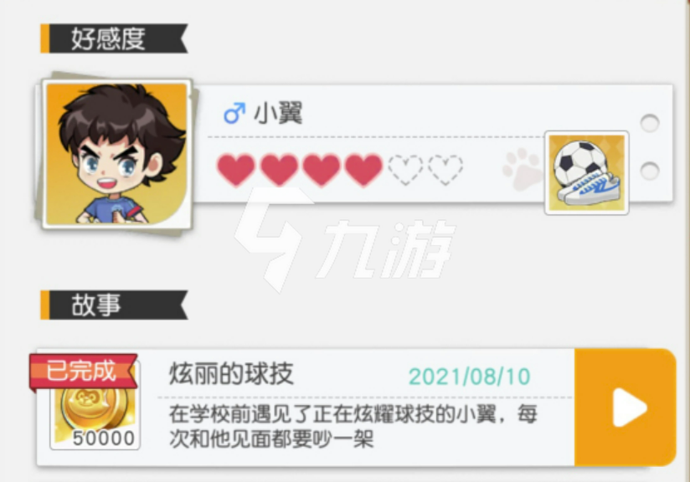Open the soccer ball and sneakers gift
690x482 pixels.
pyautogui.click(x=587, y=173)
